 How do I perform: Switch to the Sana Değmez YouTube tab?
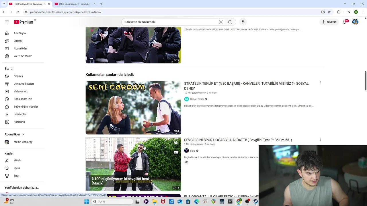coord(74,4)
